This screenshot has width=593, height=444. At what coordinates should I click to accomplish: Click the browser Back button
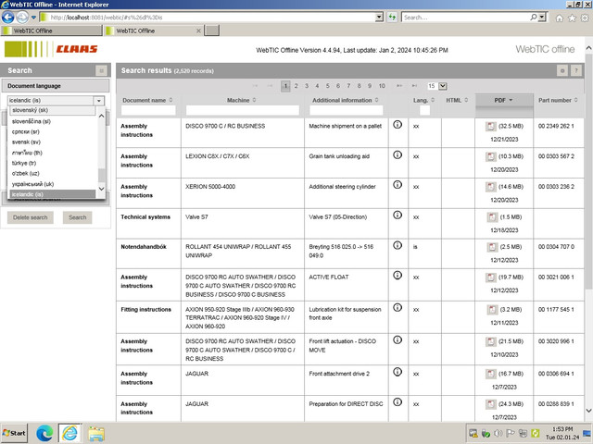click(x=8, y=18)
